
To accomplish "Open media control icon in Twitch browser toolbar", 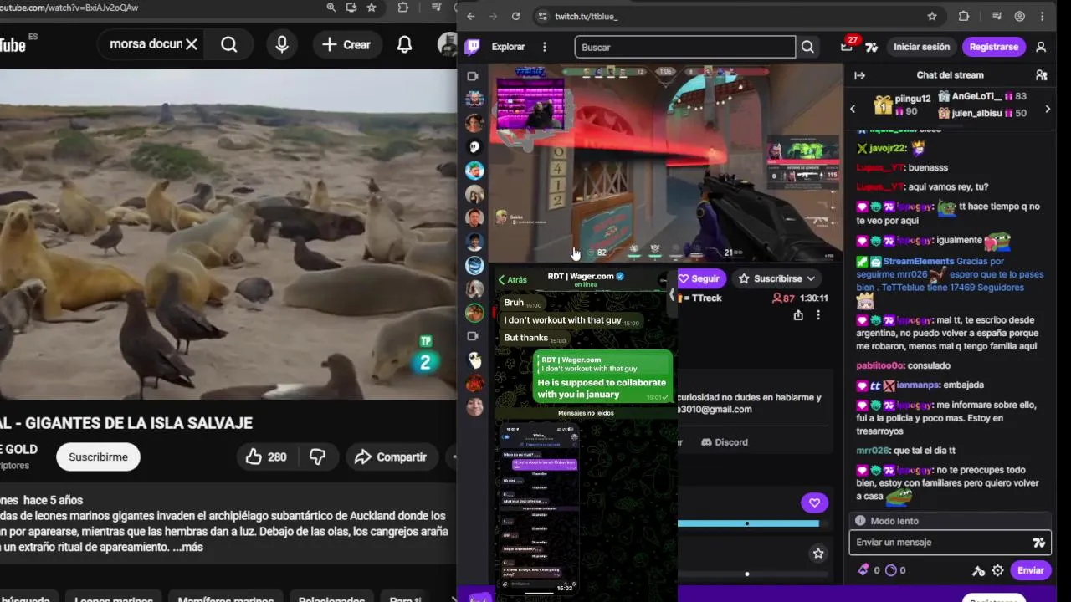I will point(997,16).
